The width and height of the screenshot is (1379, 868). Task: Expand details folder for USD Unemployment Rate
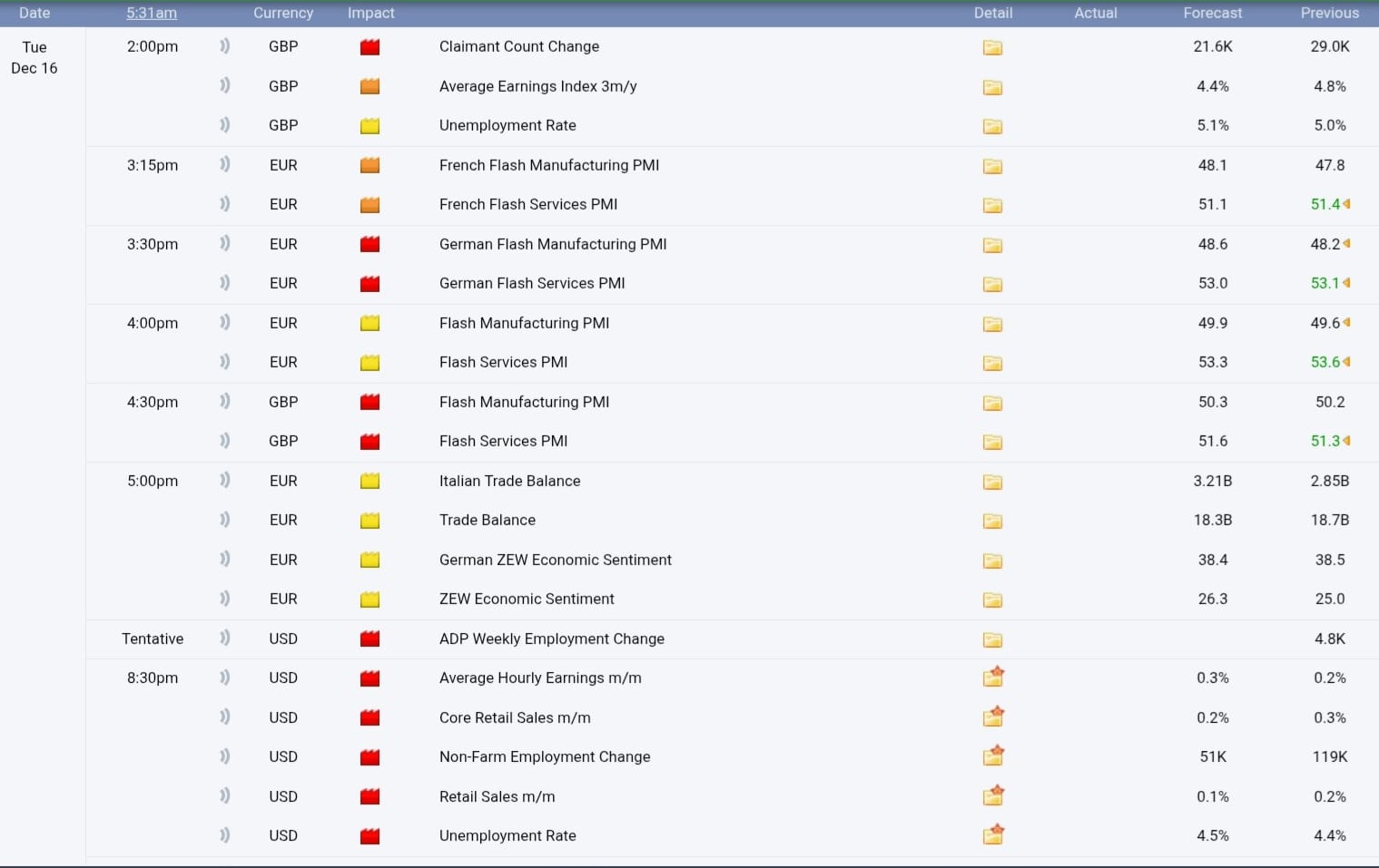coord(993,835)
